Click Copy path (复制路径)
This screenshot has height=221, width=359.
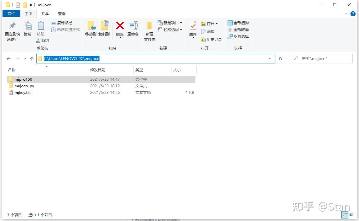click(61, 23)
